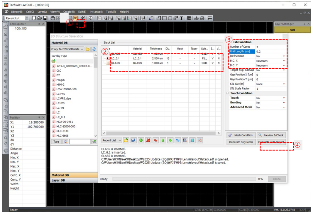The image size is (313, 214).
Task: Click the Sim toolbar icon
Action: [75, 18]
